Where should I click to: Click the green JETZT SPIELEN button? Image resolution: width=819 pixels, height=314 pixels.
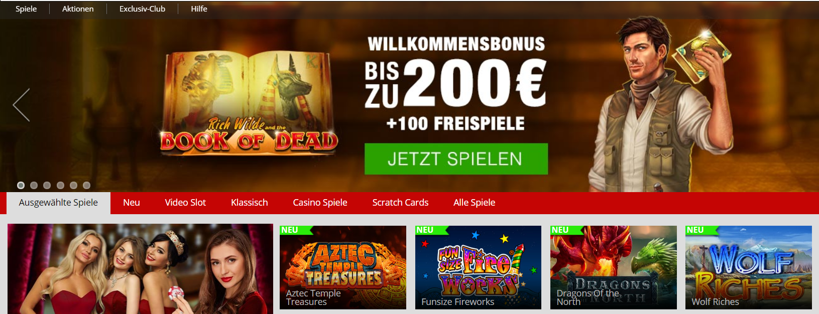456,159
